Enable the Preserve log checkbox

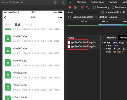pos(94,7)
